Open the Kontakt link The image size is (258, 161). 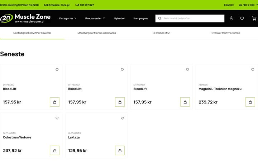[229, 5]
